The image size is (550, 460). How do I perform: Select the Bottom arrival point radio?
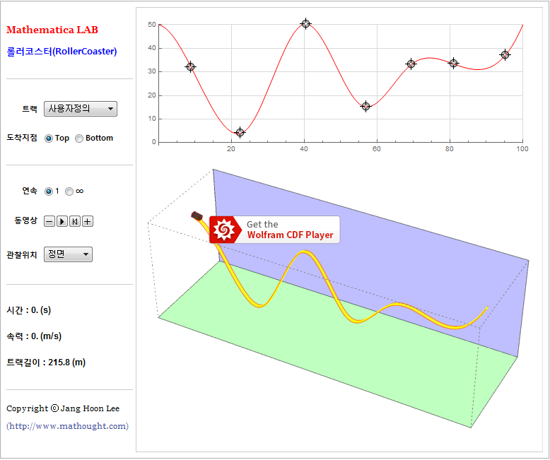(79, 138)
